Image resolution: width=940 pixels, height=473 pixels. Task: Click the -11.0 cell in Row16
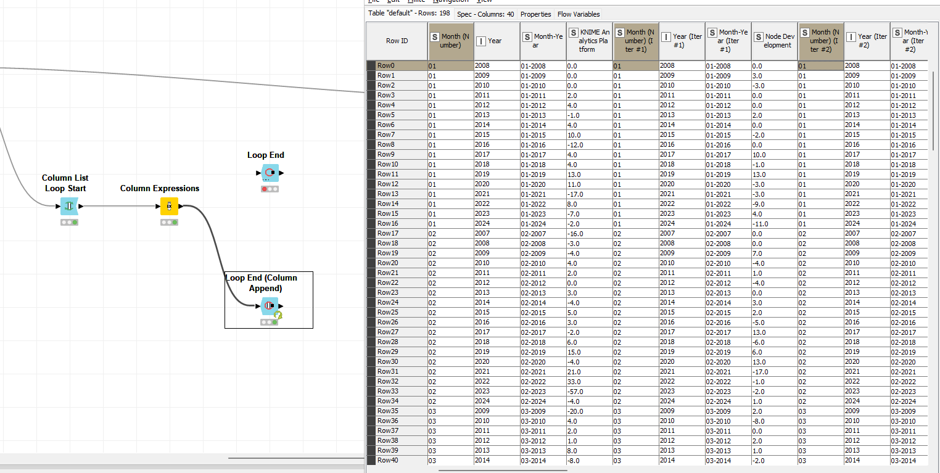tap(775, 223)
